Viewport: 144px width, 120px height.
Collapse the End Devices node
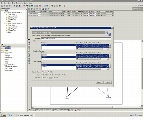(x=2, y=52)
